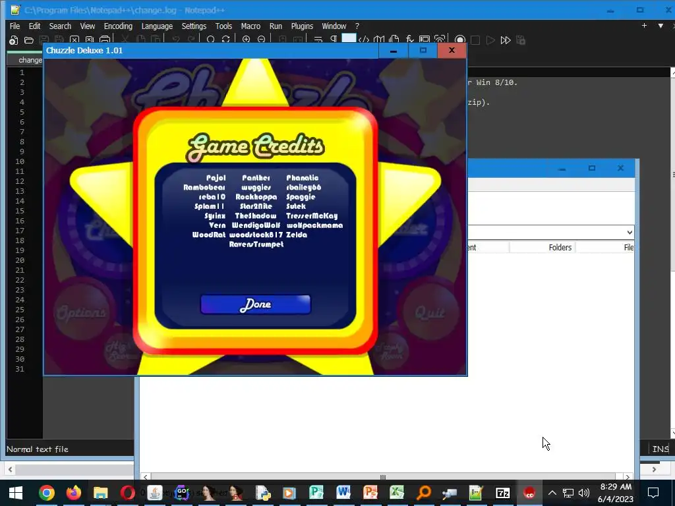This screenshot has width=675, height=506.
Task: Click credit name 'WendigoWolf'
Action: [x=256, y=225]
